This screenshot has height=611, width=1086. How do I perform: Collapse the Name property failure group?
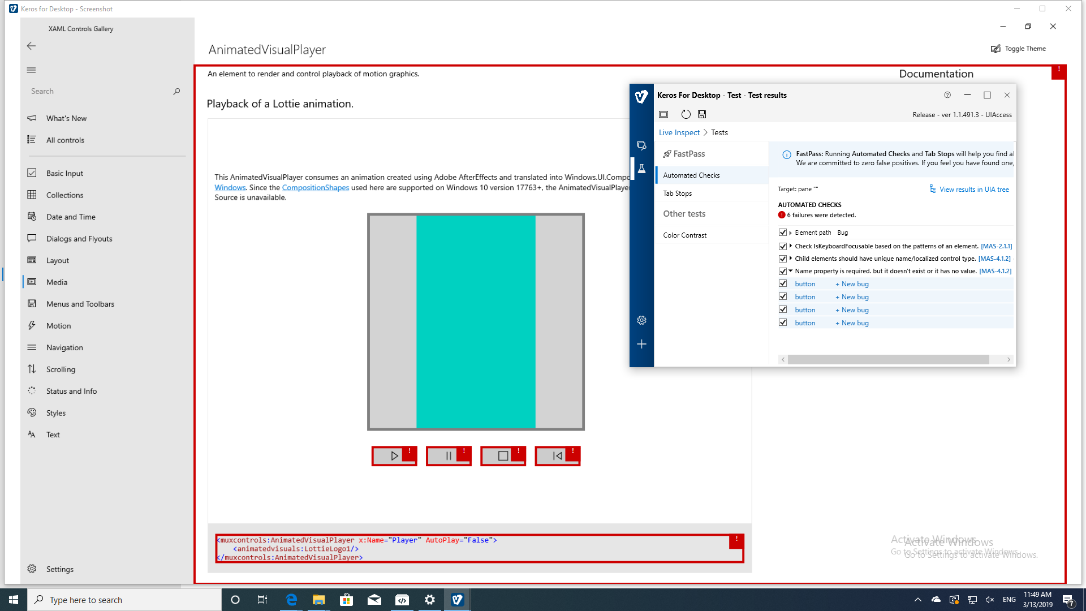tap(790, 270)
